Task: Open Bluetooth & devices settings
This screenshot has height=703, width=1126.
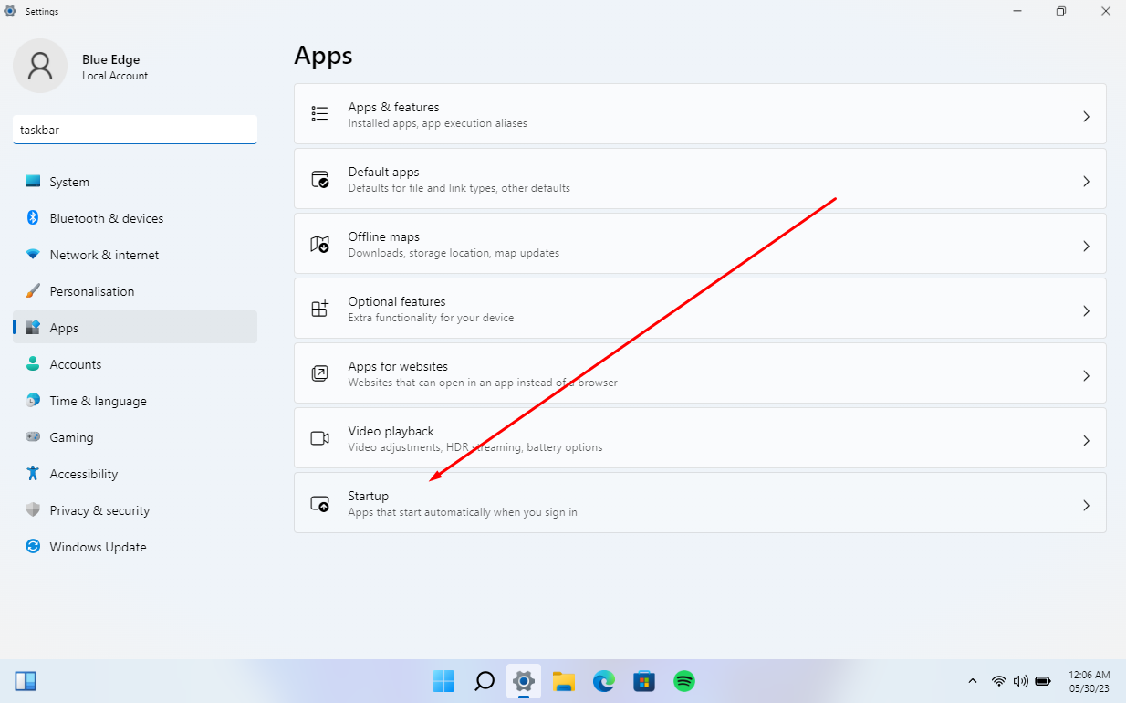Action: 106,218
